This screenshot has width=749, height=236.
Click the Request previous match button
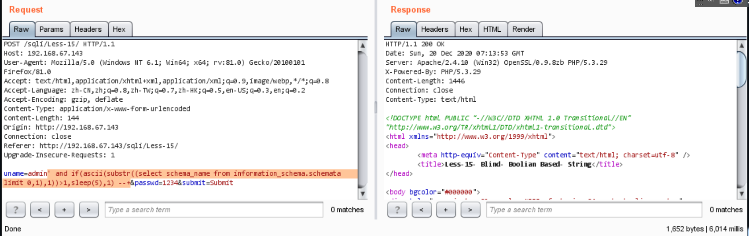pyautogui.click(x=40, y=210)
